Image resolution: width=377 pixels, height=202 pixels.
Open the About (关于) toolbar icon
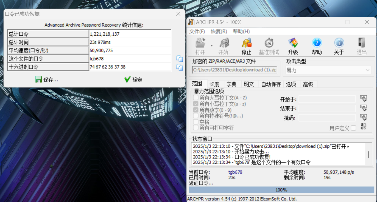(x=339, y=46)
